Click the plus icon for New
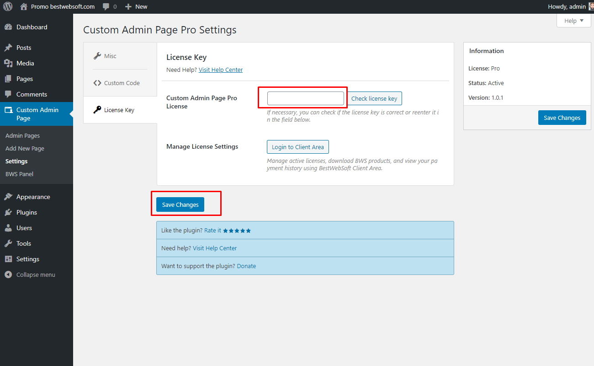 click(128, 6)
